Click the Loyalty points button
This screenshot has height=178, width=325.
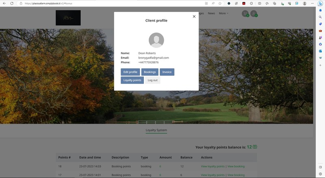pos(132,80)
